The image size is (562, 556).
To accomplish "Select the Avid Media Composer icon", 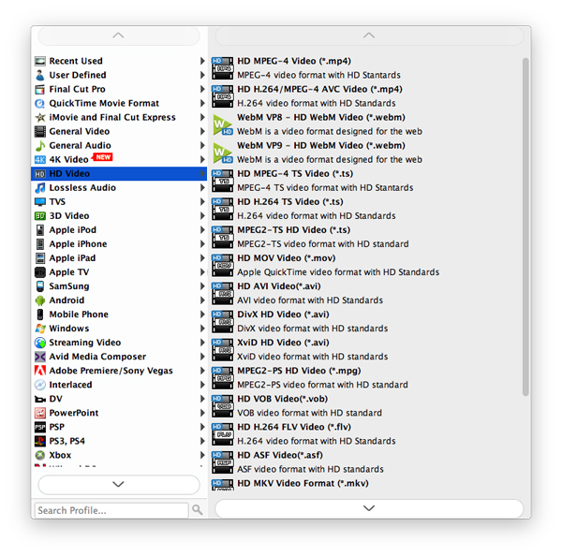I will [x=40, y=357].
